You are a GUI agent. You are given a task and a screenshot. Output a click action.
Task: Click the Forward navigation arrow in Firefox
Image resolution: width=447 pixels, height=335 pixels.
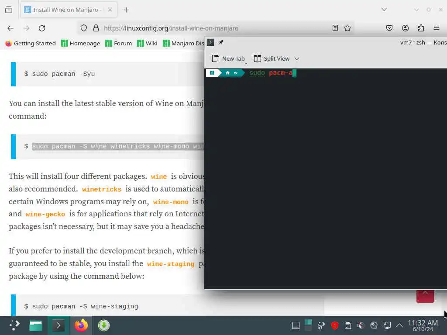coord(26,28)
